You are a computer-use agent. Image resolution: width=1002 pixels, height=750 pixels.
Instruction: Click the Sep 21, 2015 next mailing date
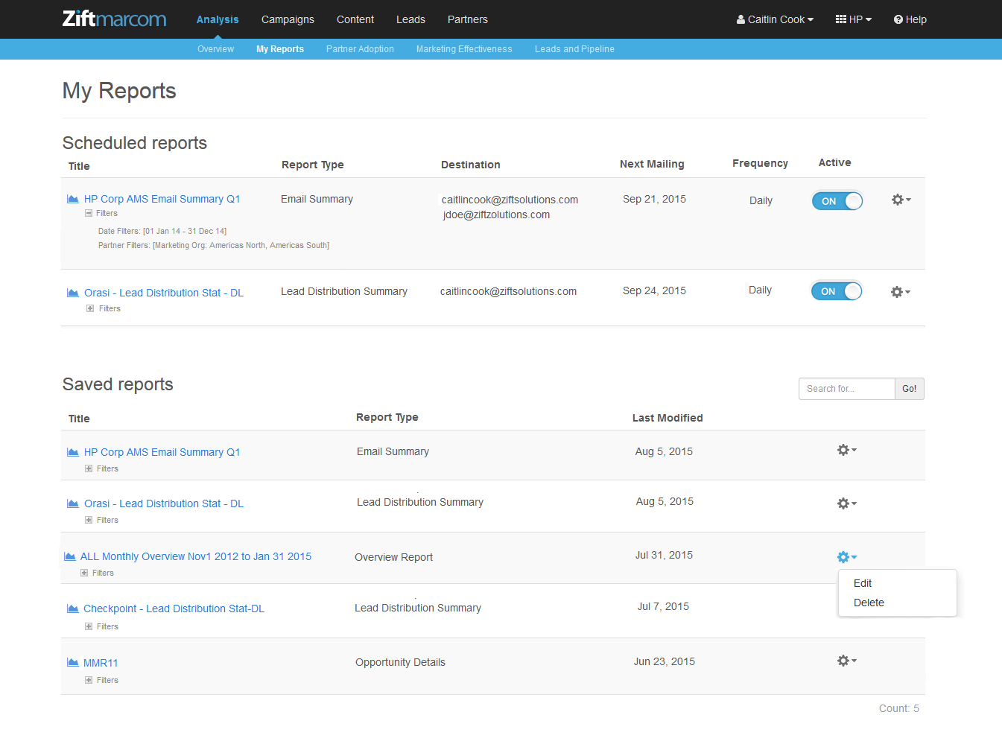pyautogui.click(x=654, y=199)
